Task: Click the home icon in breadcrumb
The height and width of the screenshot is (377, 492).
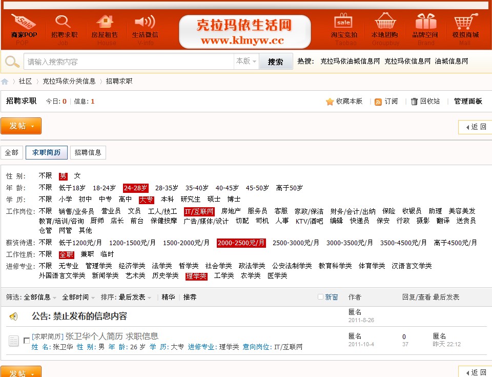Action: click(x=5, y=82)
